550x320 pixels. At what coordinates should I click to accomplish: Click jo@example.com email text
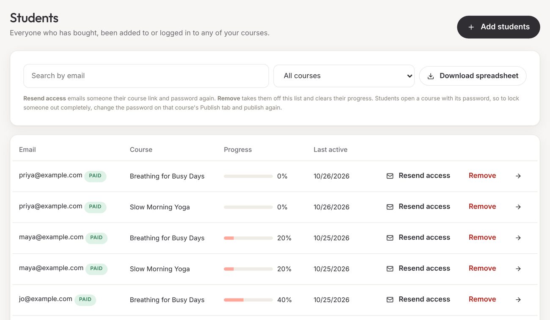tap(46, 299)
